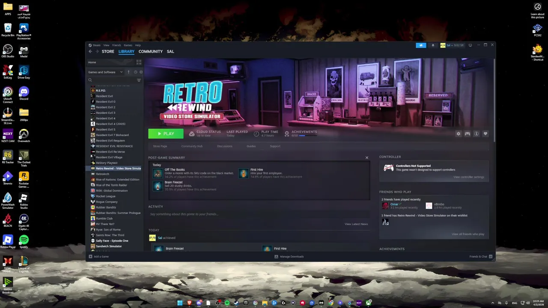Open Recycle Bin on desktop
548x308 pixels.
click(8, 30)
